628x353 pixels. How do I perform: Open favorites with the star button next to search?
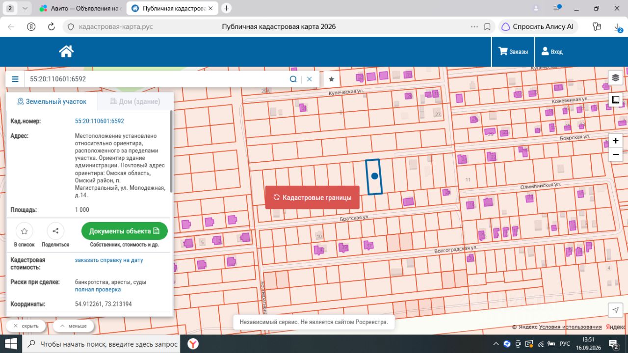click(x=332, y=79)
